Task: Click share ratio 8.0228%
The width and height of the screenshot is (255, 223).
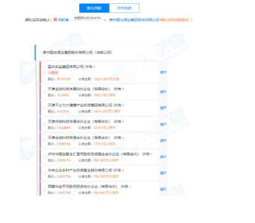Action: 63,111
